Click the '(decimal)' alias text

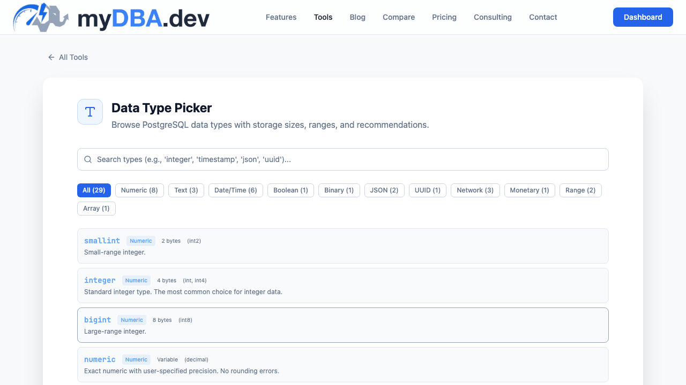click(x=196, y=359)
